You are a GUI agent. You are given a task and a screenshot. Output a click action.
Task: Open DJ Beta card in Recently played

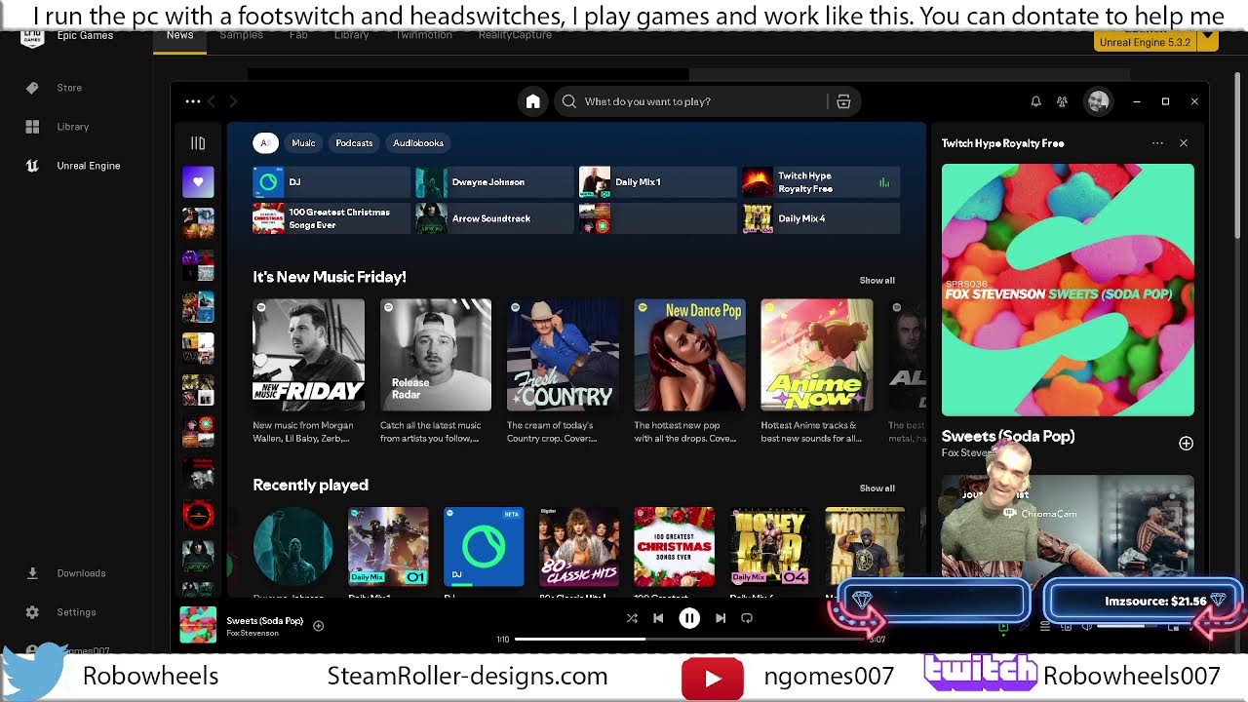pos(484,547)
